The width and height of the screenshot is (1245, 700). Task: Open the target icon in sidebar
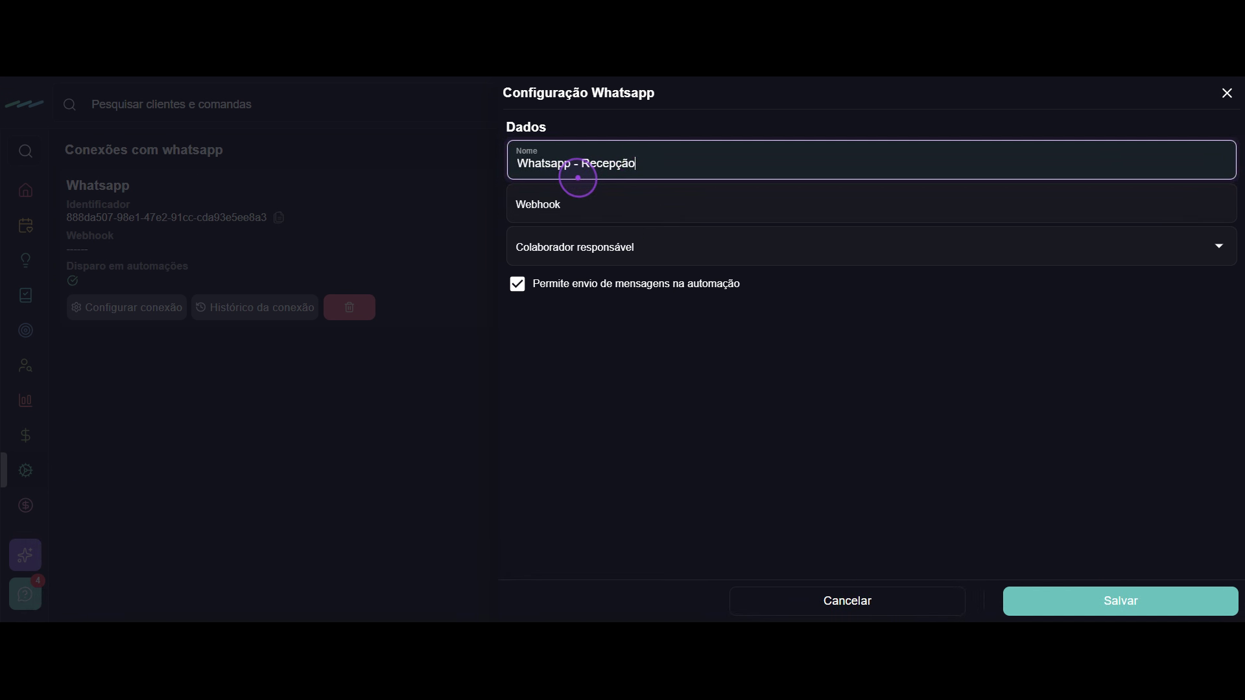pyautogui.click(x=25, y=331)
